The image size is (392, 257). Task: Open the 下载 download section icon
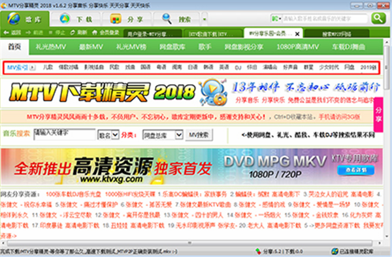[65, 18]
